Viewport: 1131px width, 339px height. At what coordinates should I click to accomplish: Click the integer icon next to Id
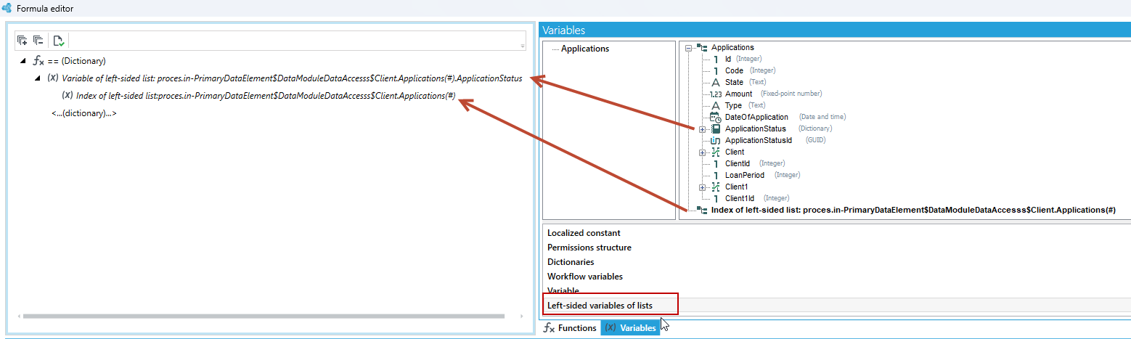coord(716,59)
